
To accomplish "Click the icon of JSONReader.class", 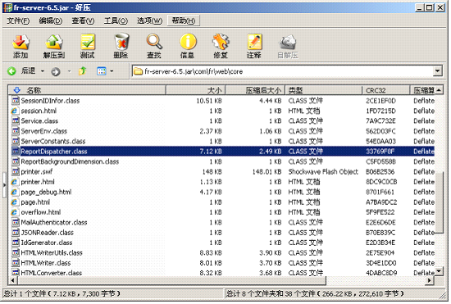I will (x=16, y=233).
